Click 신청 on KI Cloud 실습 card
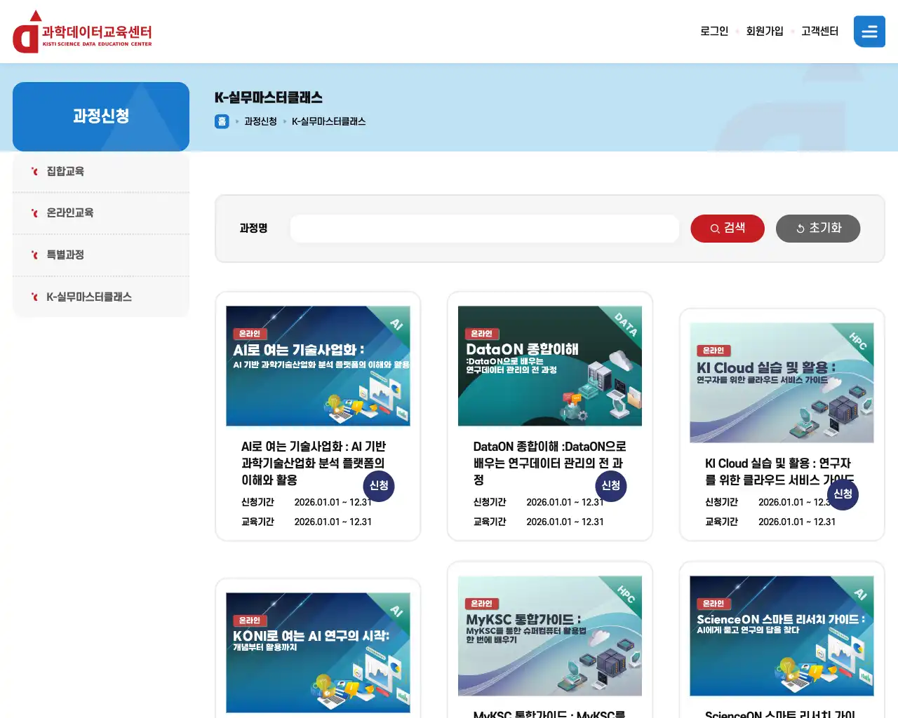 (843, 494)
